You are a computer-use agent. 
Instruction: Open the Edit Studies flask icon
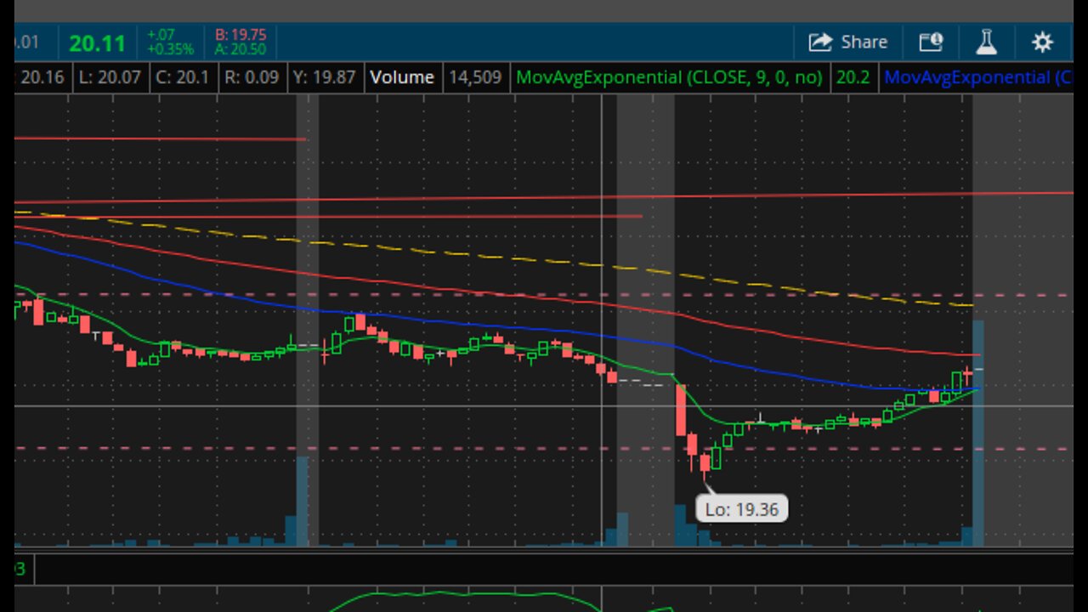986,42
